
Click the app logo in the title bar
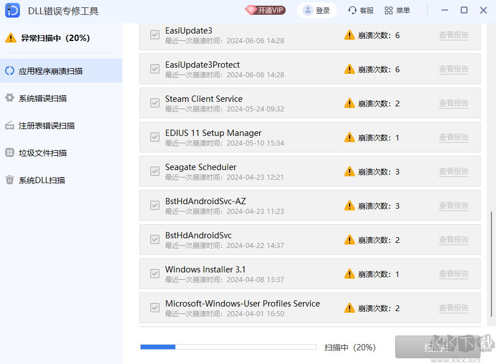click(12, 10)
